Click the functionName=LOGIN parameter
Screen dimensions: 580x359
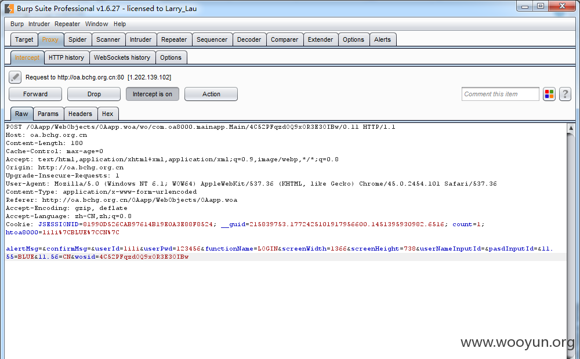tap(241, 249)
